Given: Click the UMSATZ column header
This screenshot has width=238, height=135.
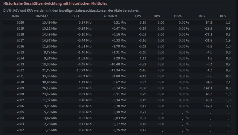Looking at the screenshot, I should pyautogui.click(x=42, y=16).
